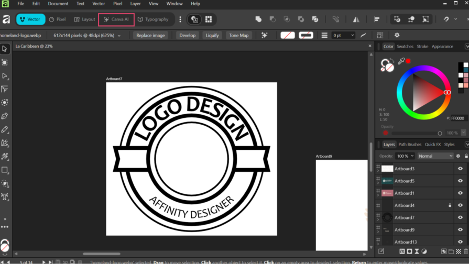Click the Develop button

click(x=188, y=35)
